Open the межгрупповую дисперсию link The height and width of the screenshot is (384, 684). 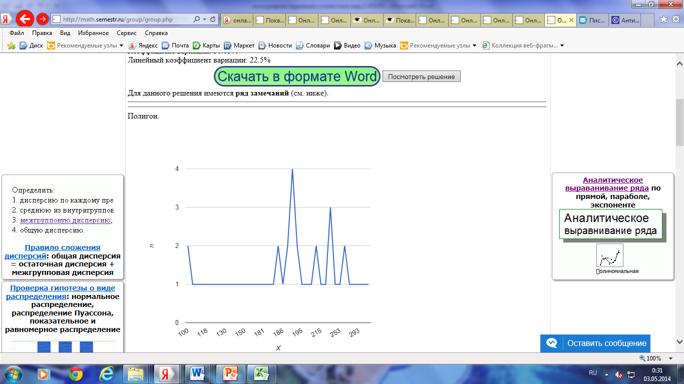tap(65, 220)
